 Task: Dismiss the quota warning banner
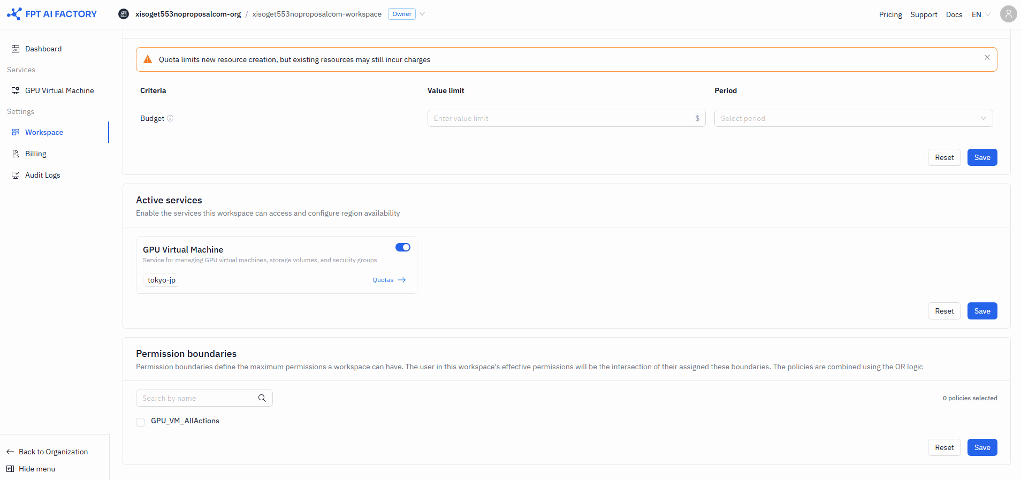[987, 57]
